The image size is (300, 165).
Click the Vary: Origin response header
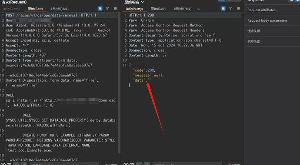click(141, 20)
